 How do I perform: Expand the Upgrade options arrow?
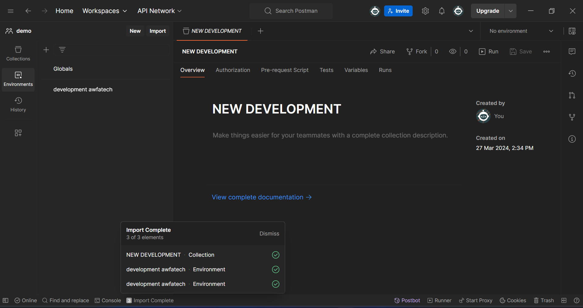[x=510, y=11]
